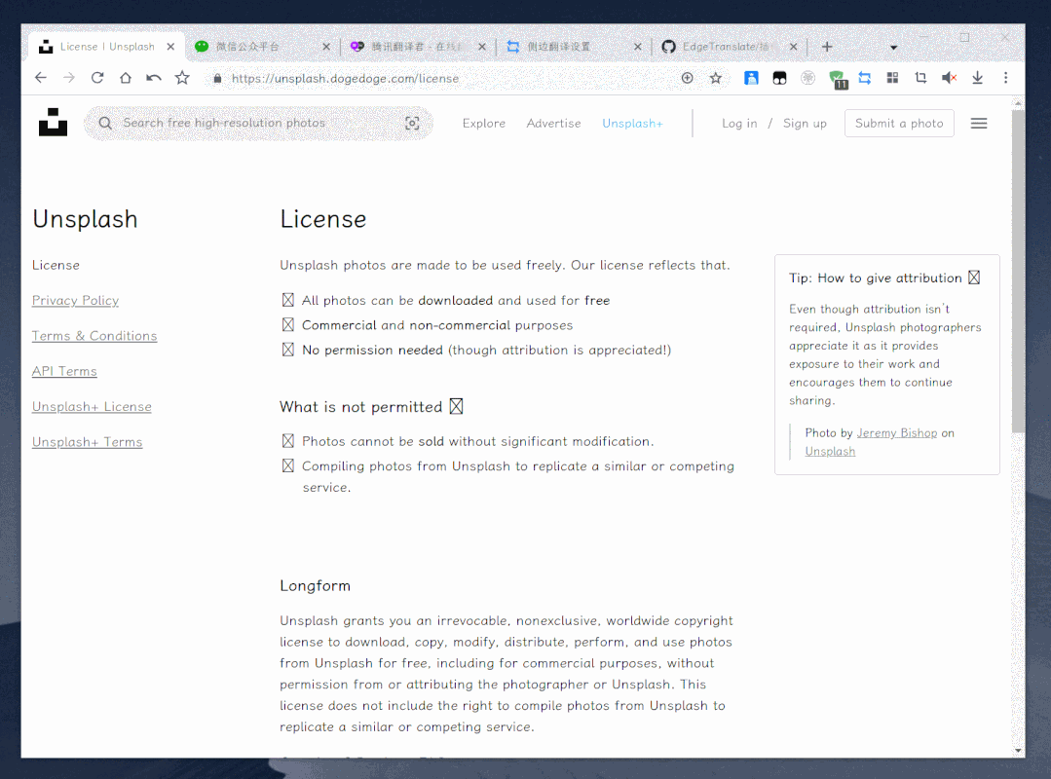Open the hamburger menu on Unsplash
The width and height of the screenshot is (1051, 779).
(x=979, y=124)
